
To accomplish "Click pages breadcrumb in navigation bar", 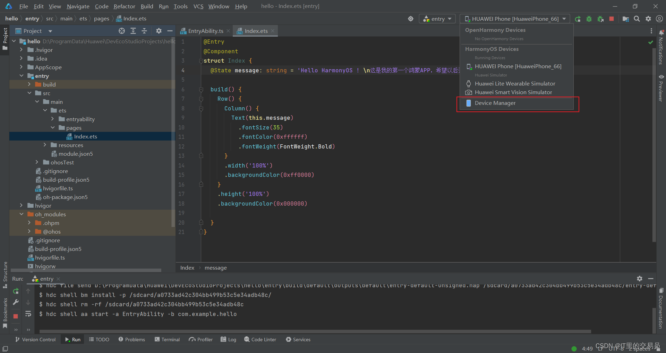I will [x=101, y=19].
